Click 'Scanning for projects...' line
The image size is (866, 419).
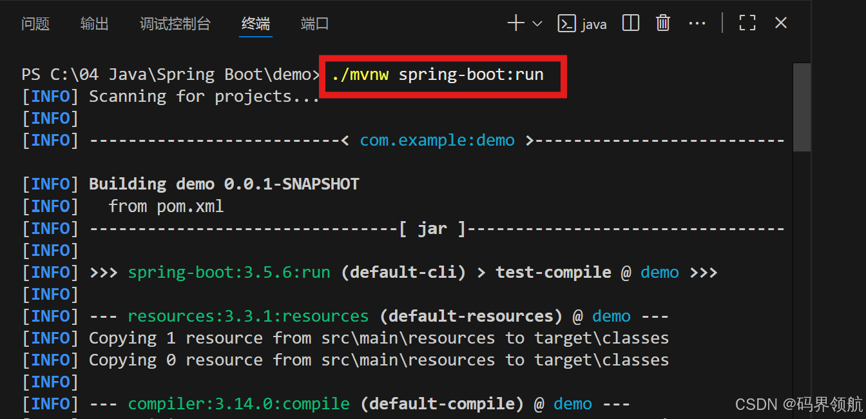pos(204,96)
